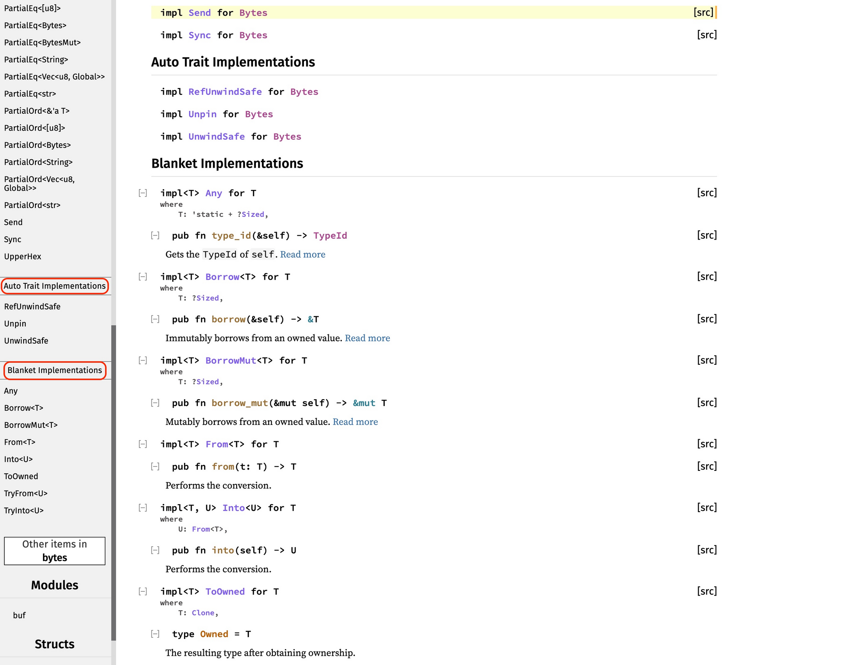Collapse the type_id method docs

coord(155,235)
